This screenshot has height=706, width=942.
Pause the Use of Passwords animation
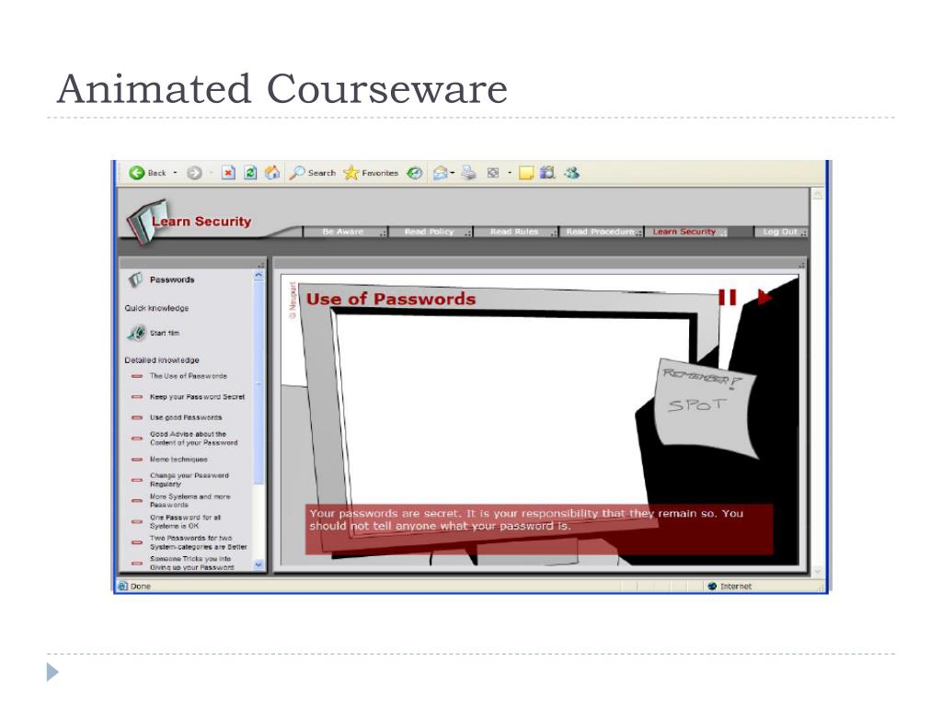tap(727, 297)
